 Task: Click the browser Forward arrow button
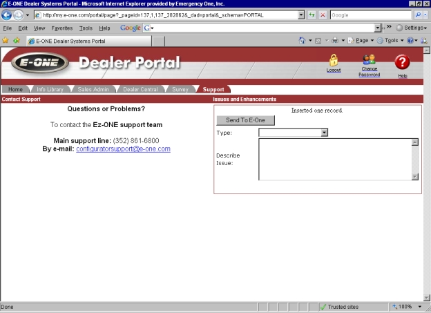[x=18, y=15]
